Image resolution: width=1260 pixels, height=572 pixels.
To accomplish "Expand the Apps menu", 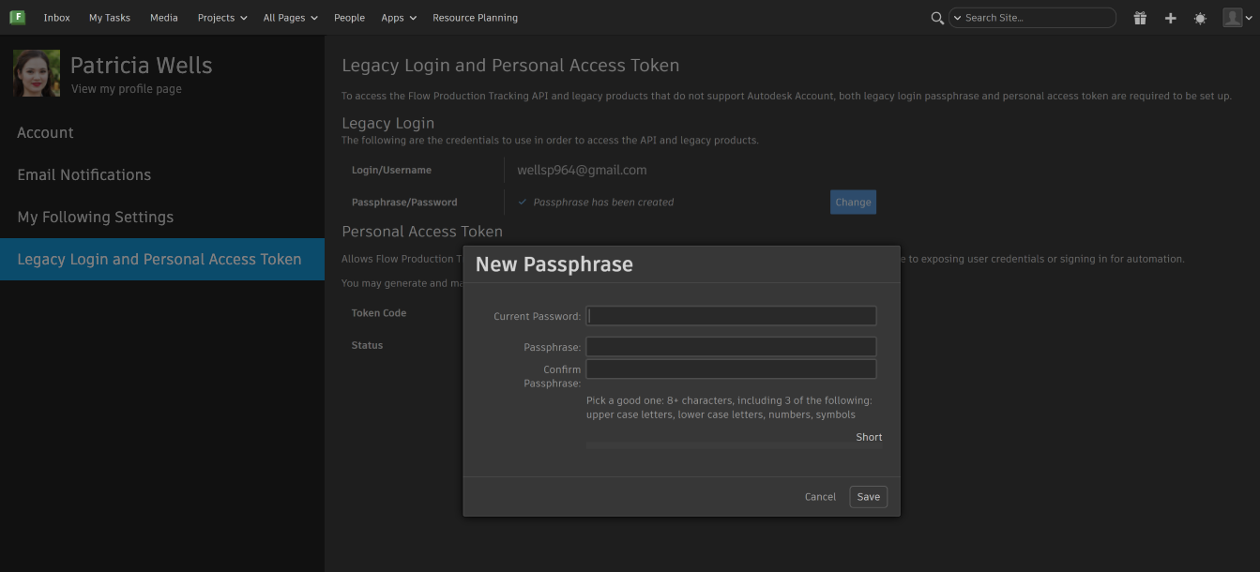I will pos(398,18).
